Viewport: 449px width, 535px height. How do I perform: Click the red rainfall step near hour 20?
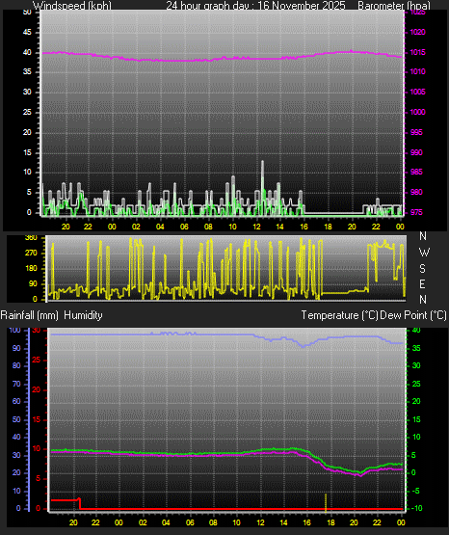coord(79,503)
